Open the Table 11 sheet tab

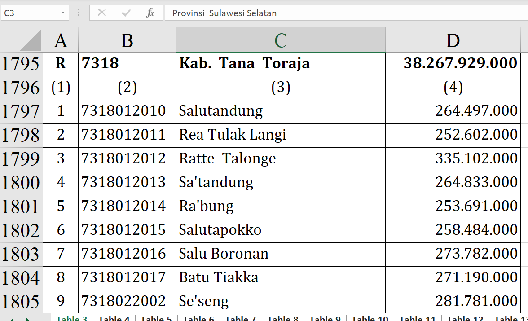coord(417,318)
